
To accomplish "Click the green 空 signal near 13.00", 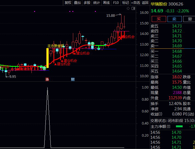I will pos(92,44).
